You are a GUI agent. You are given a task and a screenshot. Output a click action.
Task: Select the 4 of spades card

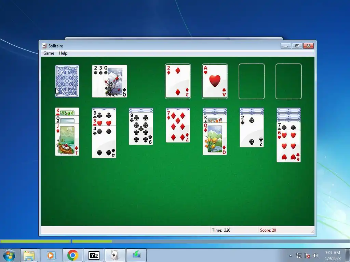click(x=104, y=142)
